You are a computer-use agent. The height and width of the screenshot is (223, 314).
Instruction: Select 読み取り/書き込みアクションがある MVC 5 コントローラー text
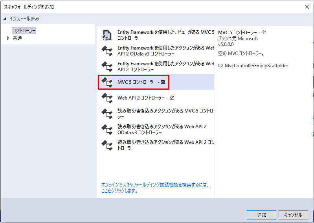click(166, 114)
